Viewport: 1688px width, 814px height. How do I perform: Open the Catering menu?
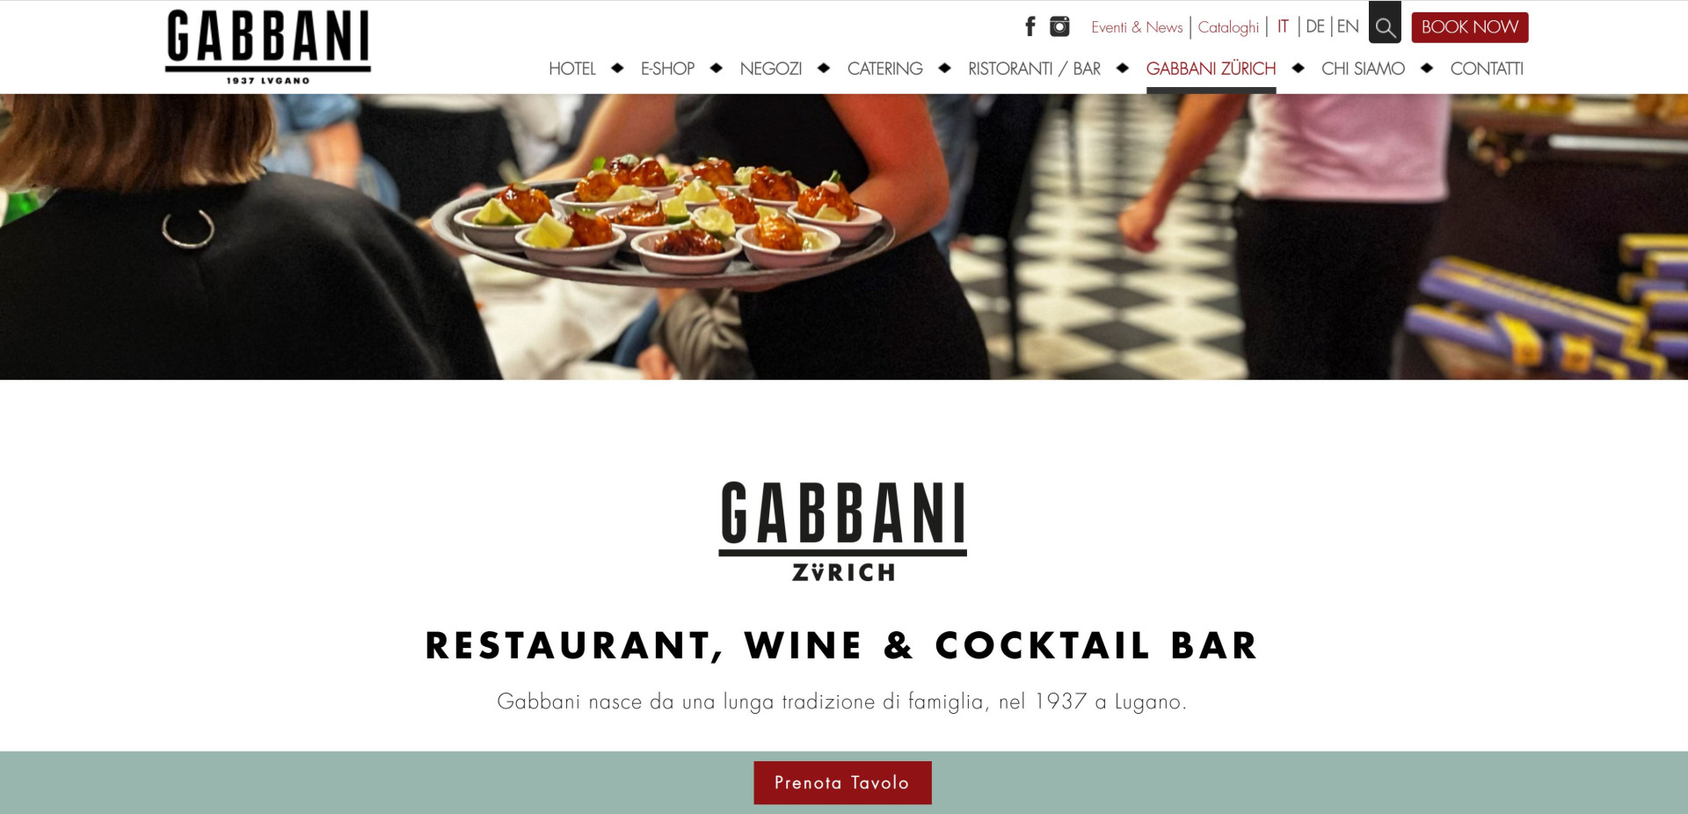(884, 69)
